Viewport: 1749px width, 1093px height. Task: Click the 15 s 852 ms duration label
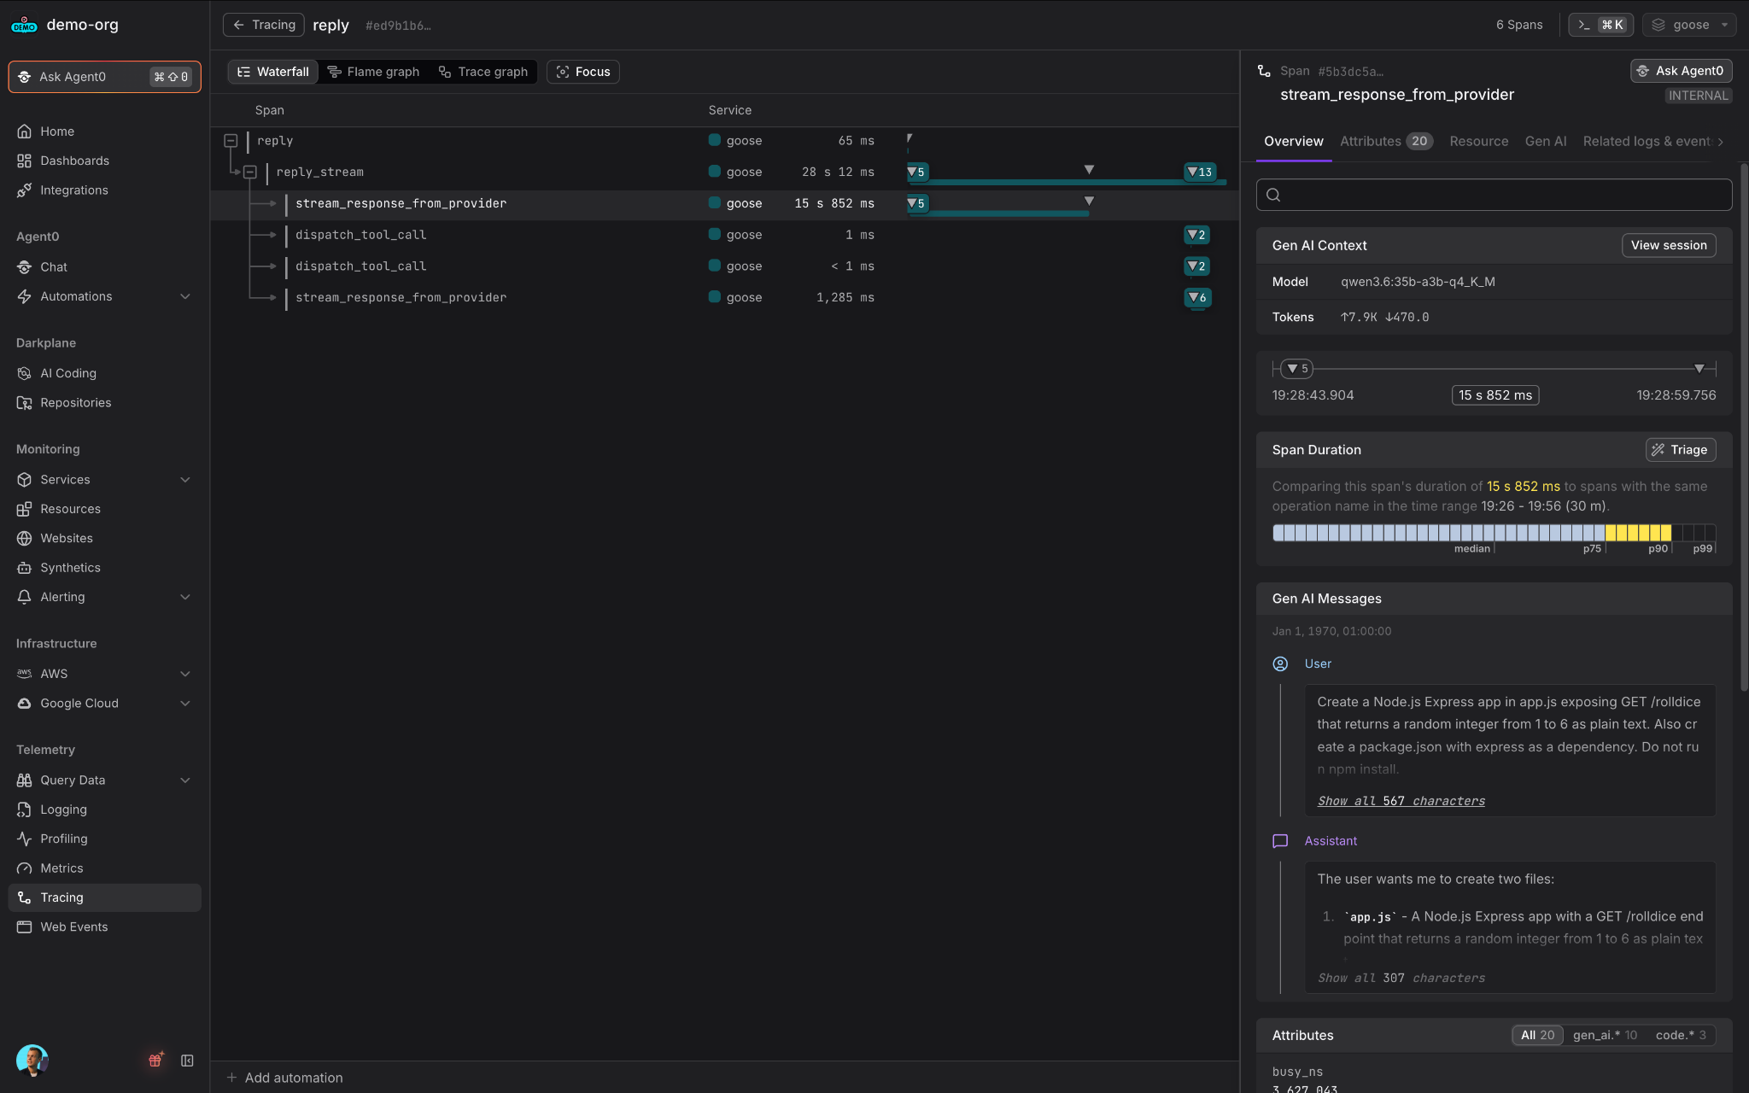1495,395
